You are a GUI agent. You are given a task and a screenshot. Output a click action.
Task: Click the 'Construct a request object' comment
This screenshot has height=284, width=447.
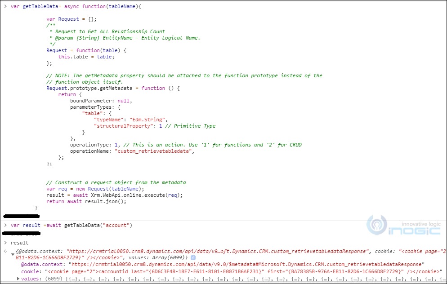point(116,182)
